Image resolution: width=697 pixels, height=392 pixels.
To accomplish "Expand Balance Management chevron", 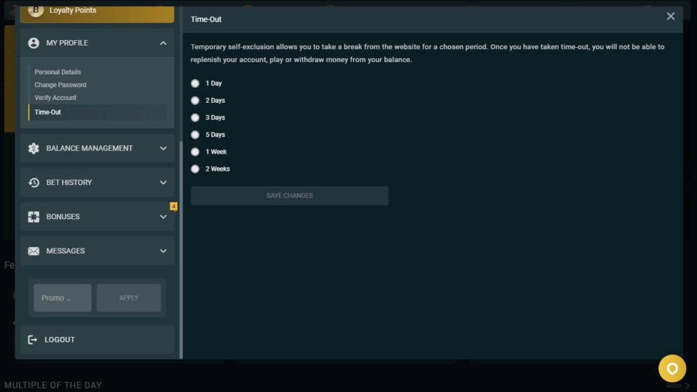I will tap(163, 148).
